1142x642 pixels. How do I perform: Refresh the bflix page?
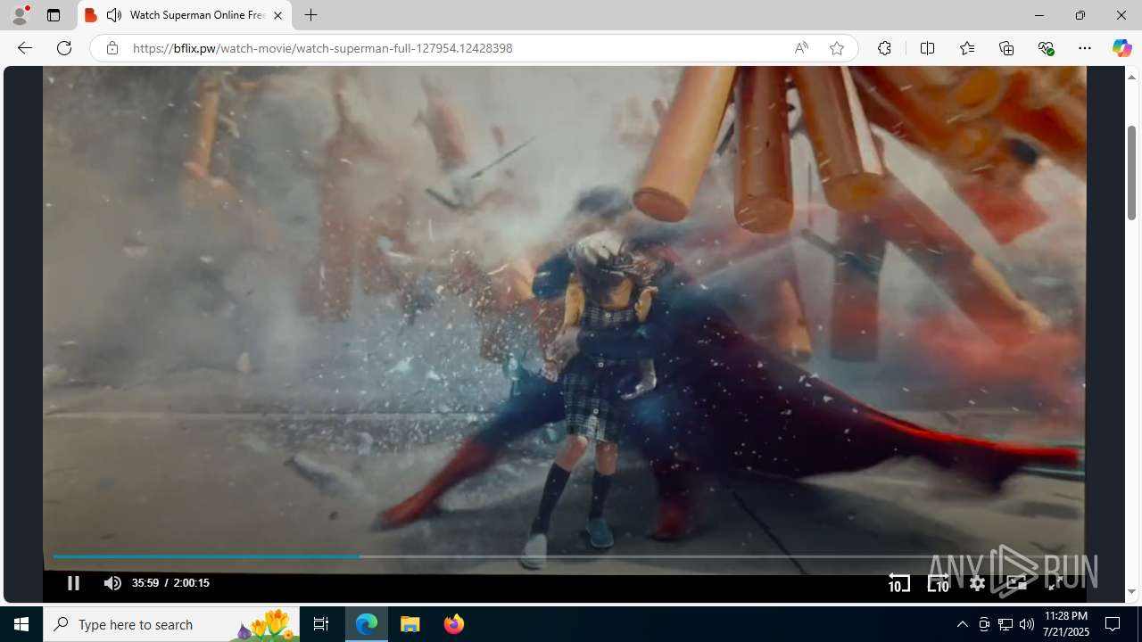pos(63,48)
